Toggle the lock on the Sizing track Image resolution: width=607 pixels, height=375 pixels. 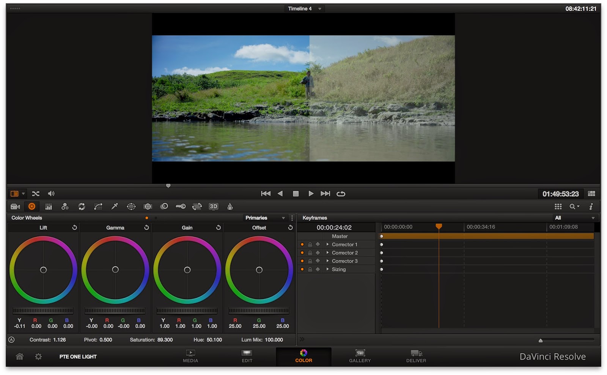(x=310, y=269)
